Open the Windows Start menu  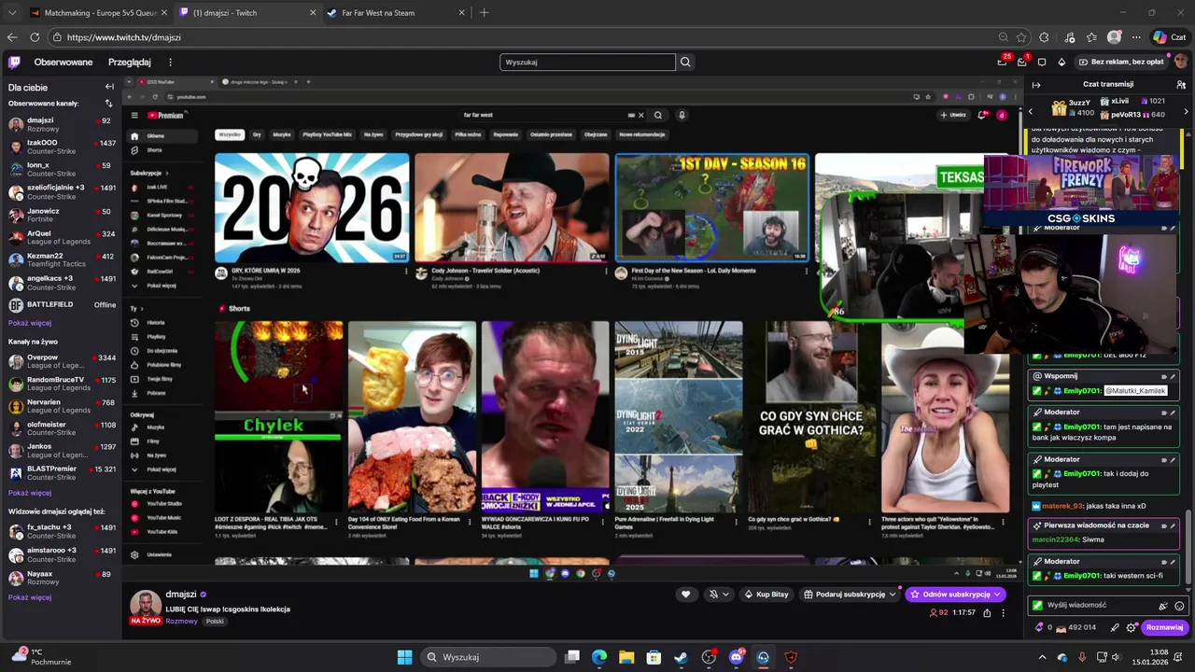(x=404, y=657)
